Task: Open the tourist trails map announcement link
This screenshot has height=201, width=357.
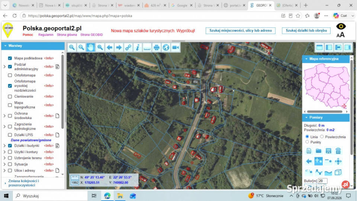Action: [153, 31]
